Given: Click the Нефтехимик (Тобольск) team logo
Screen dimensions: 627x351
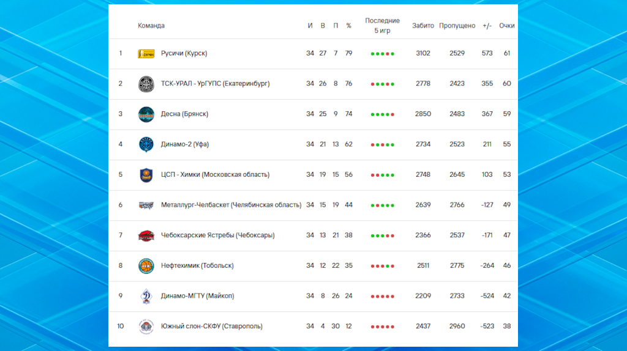Looking at the screenshot, I should click(146, 266).
